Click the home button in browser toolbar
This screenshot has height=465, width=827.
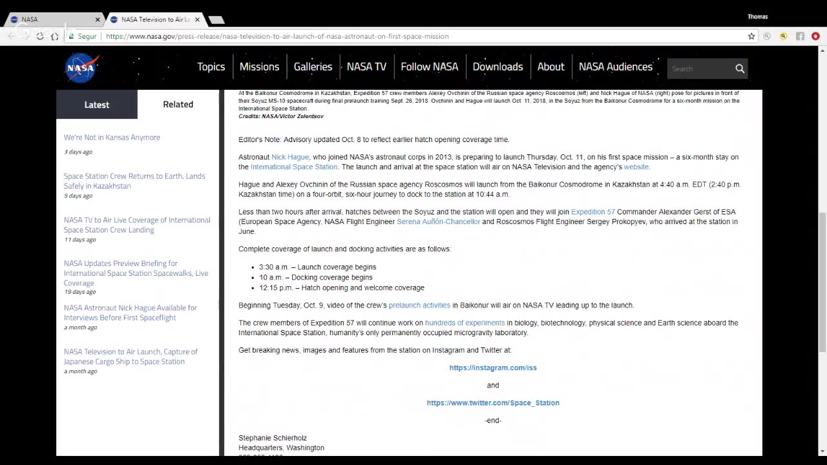[x=55, y=36]
